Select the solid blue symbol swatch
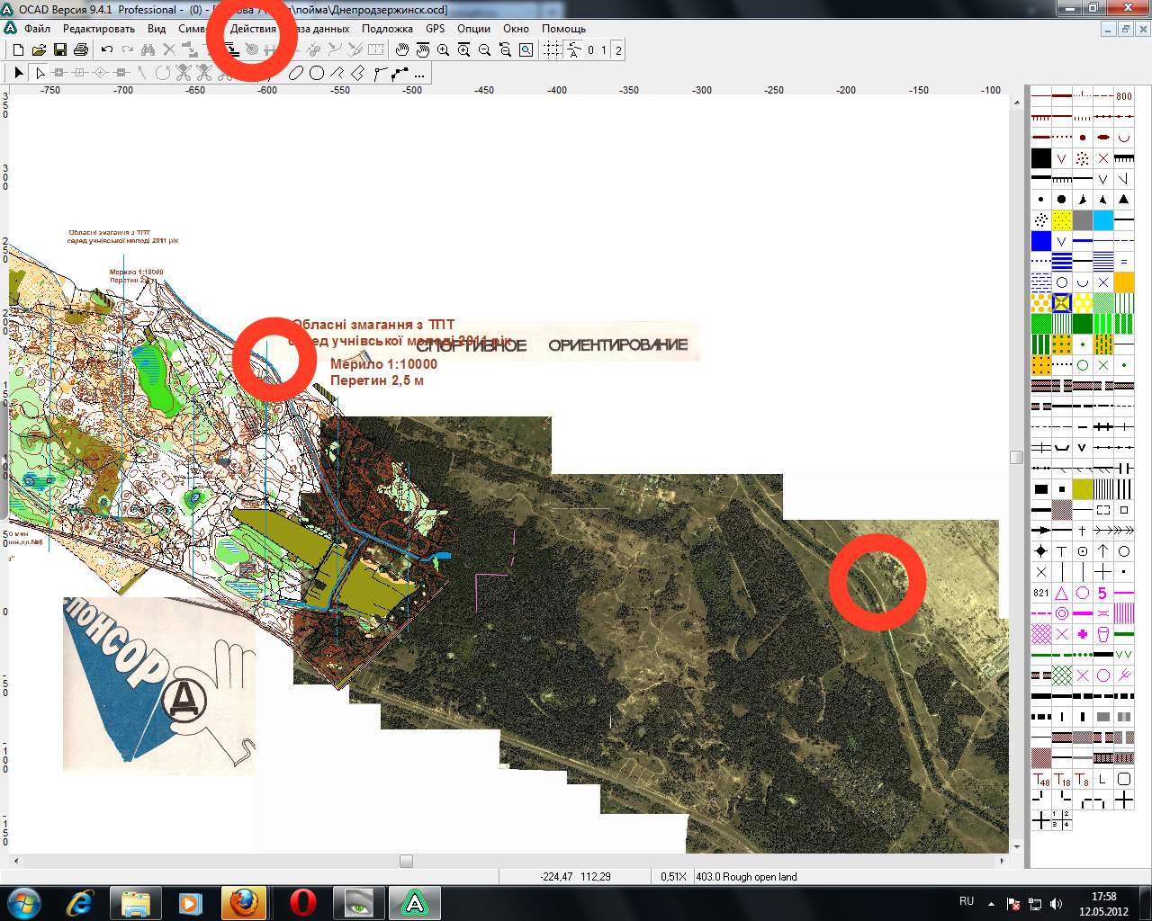Screen dimensions: 1152x921 coord(1041,241)
